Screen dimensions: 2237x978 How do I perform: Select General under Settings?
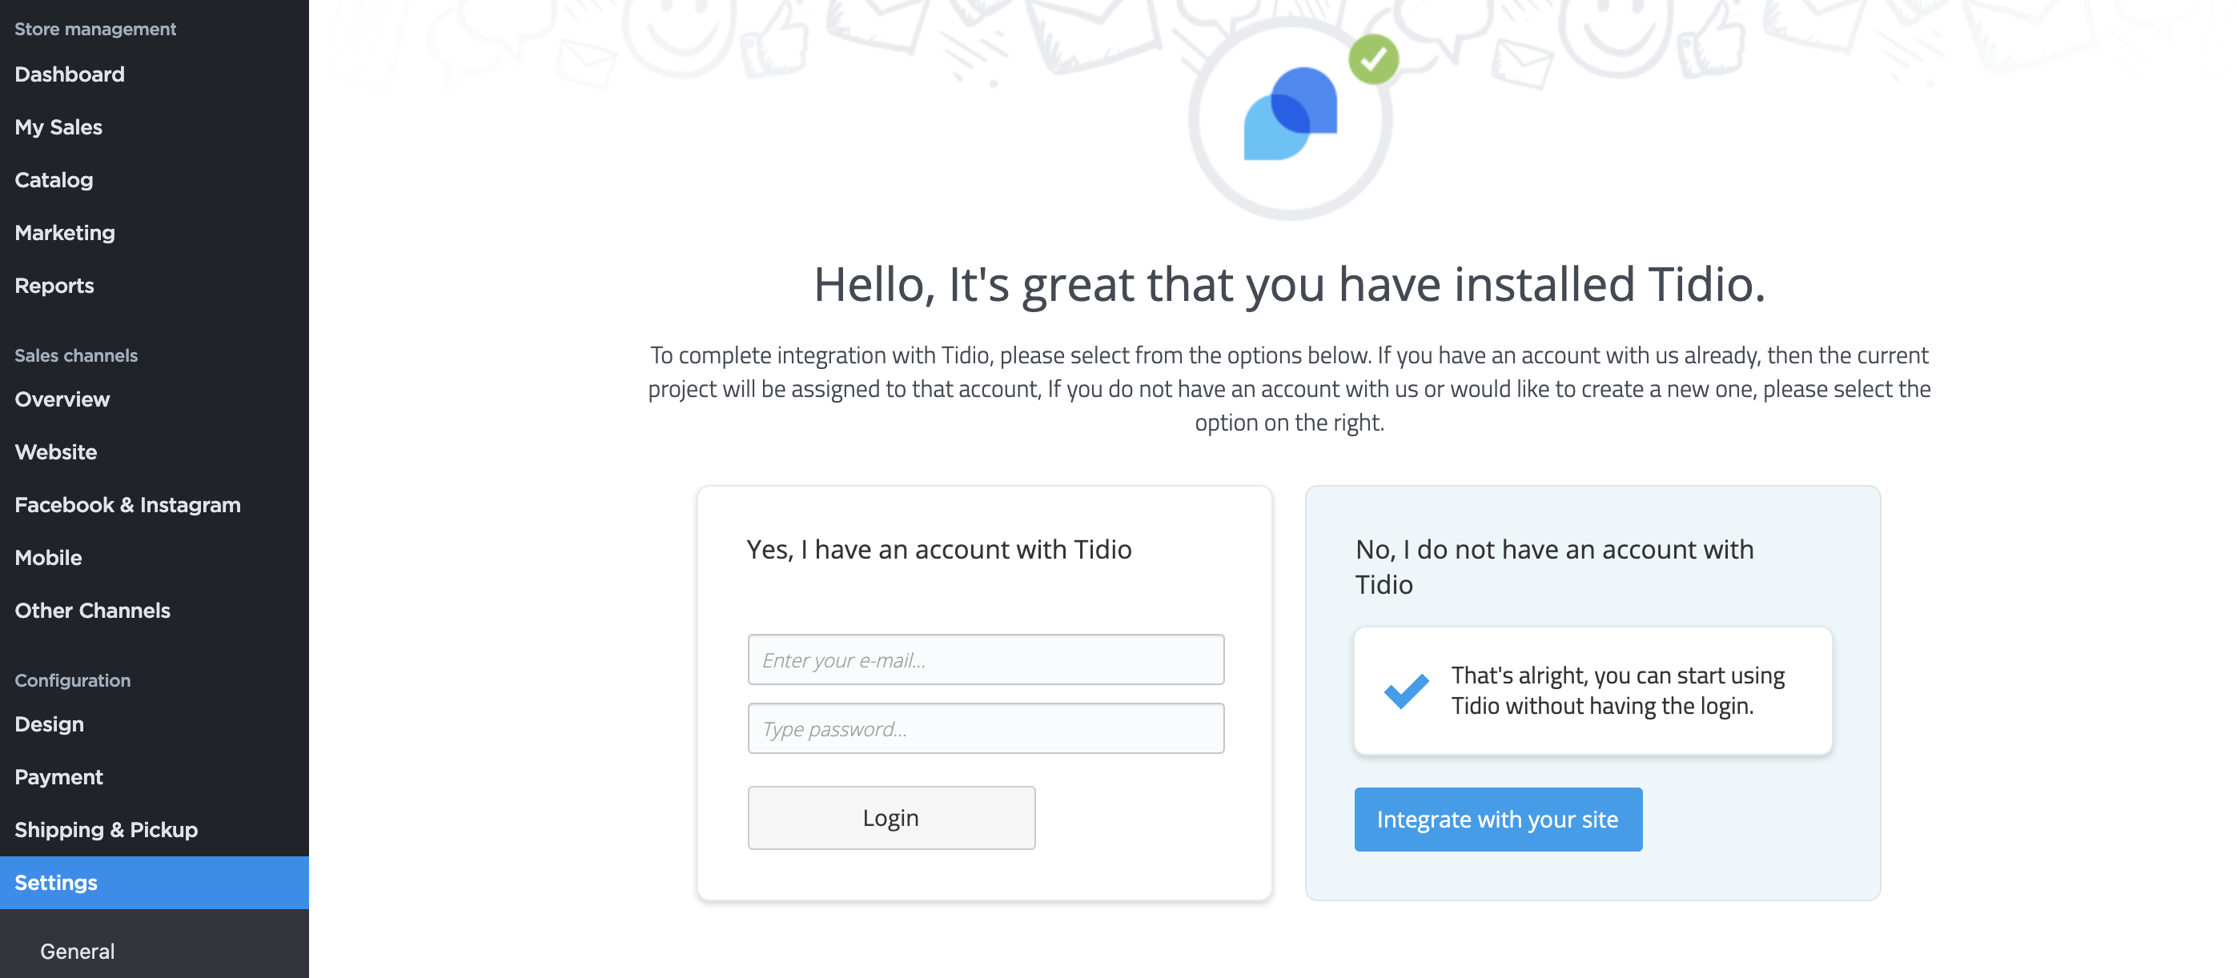(76, 951)
